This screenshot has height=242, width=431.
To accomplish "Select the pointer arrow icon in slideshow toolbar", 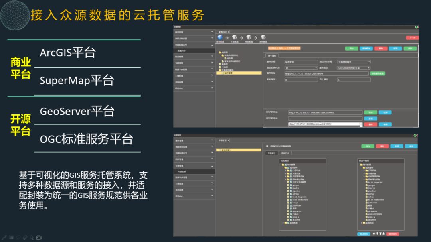I will click(x=32, y=238).
